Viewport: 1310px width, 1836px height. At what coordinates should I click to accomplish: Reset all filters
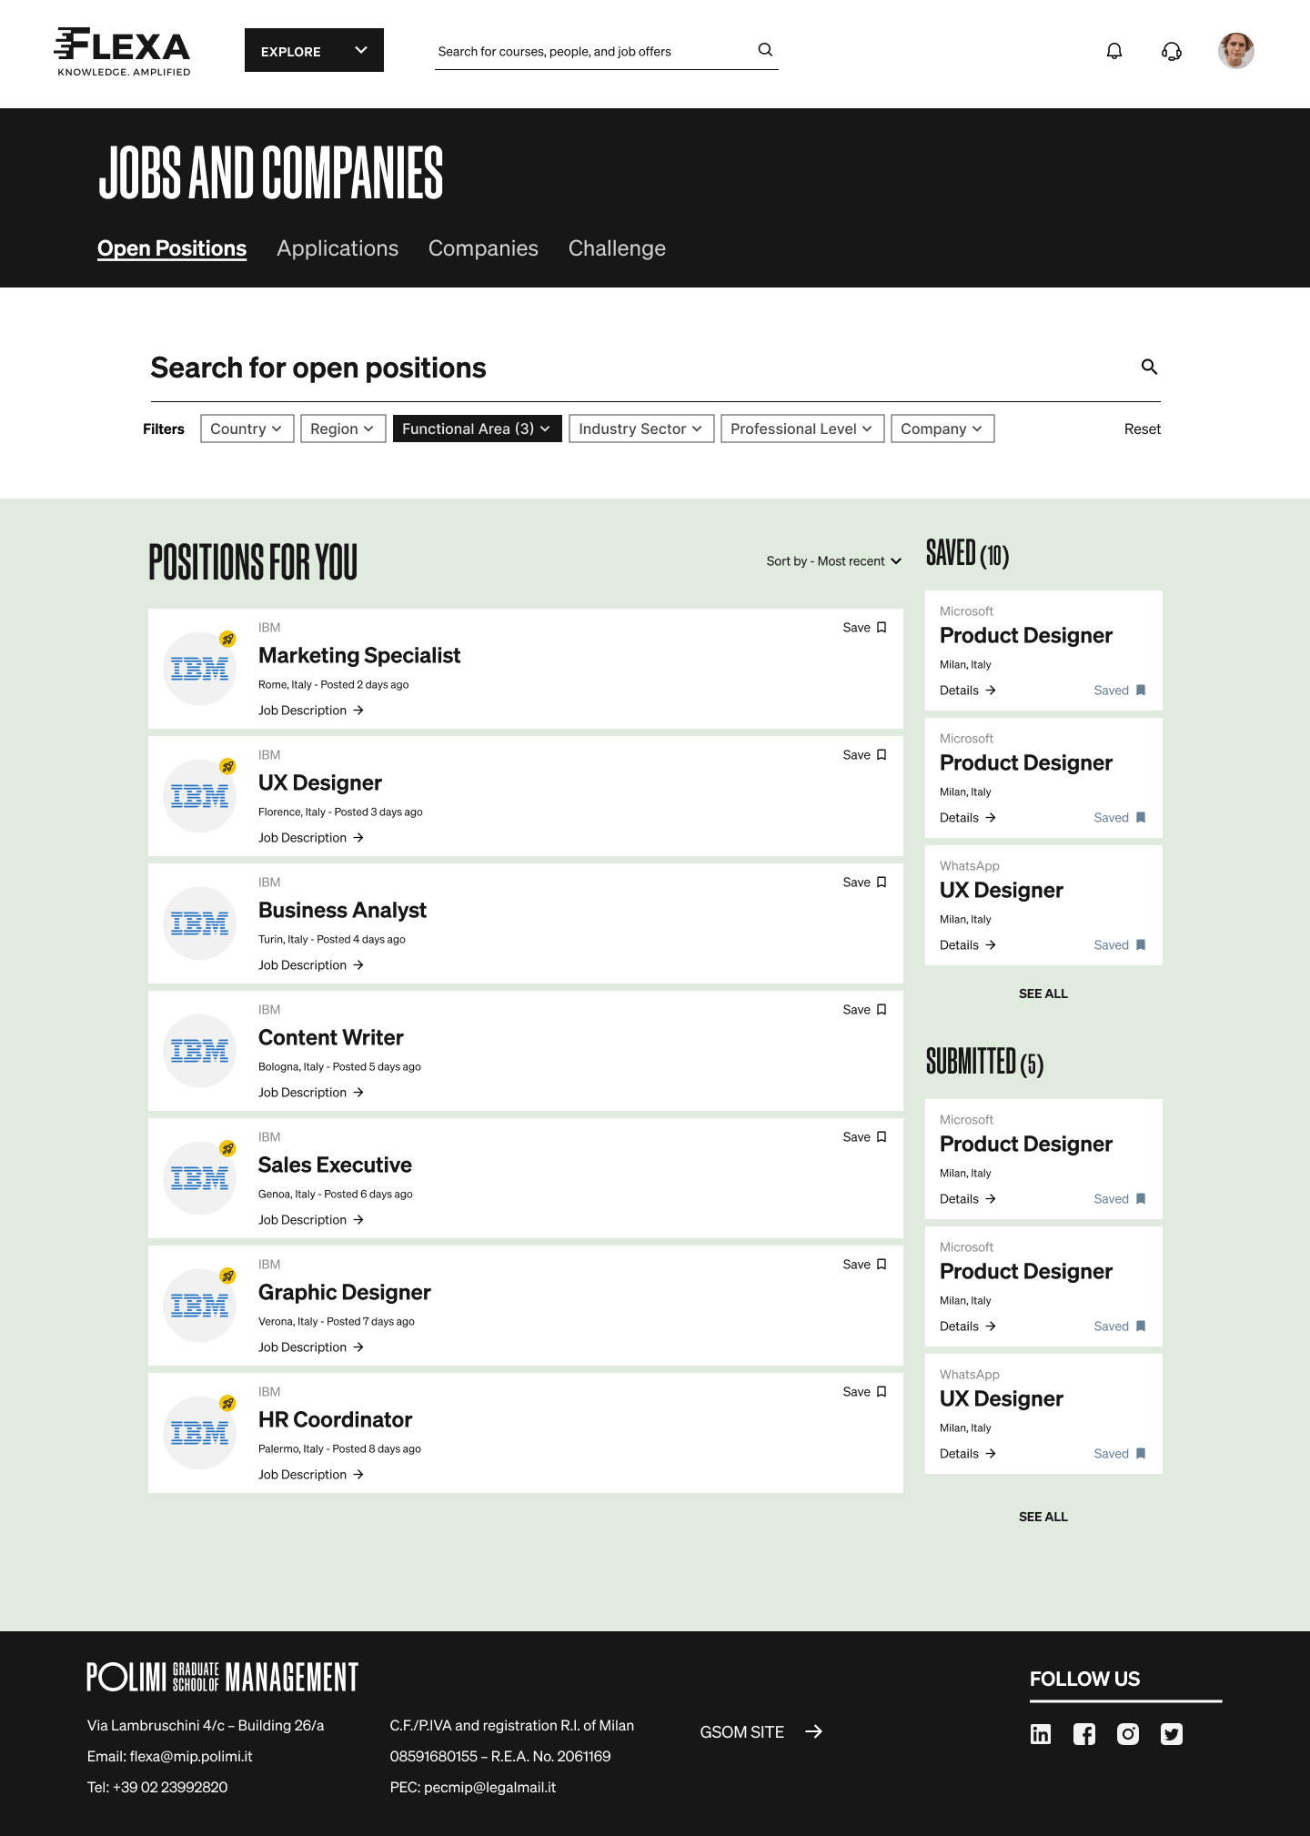tap(1143, 429)
